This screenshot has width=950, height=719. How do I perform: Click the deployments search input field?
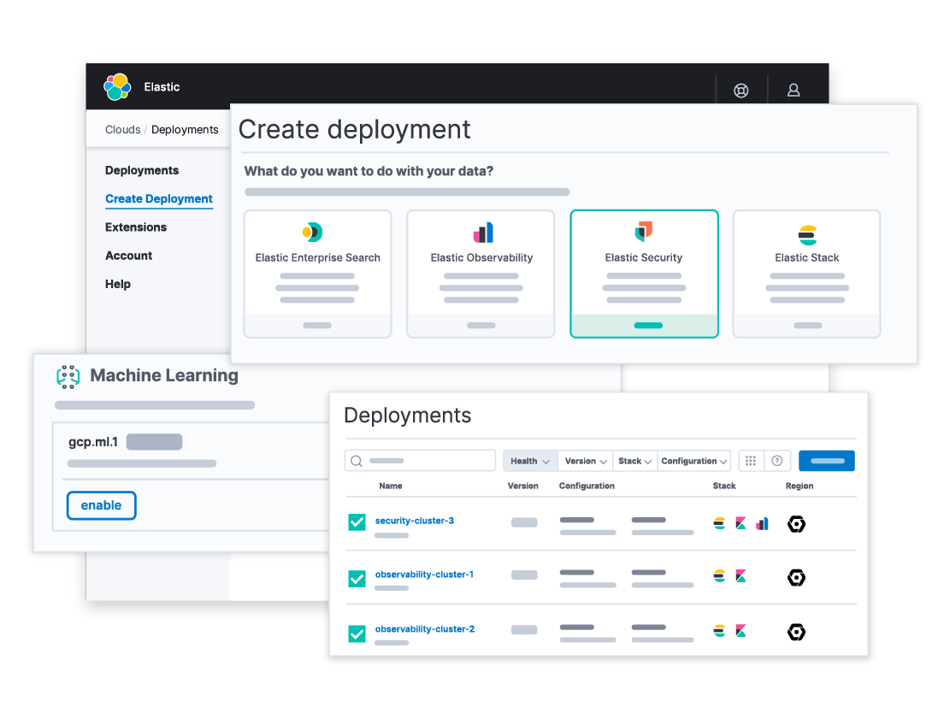point(419,460)
